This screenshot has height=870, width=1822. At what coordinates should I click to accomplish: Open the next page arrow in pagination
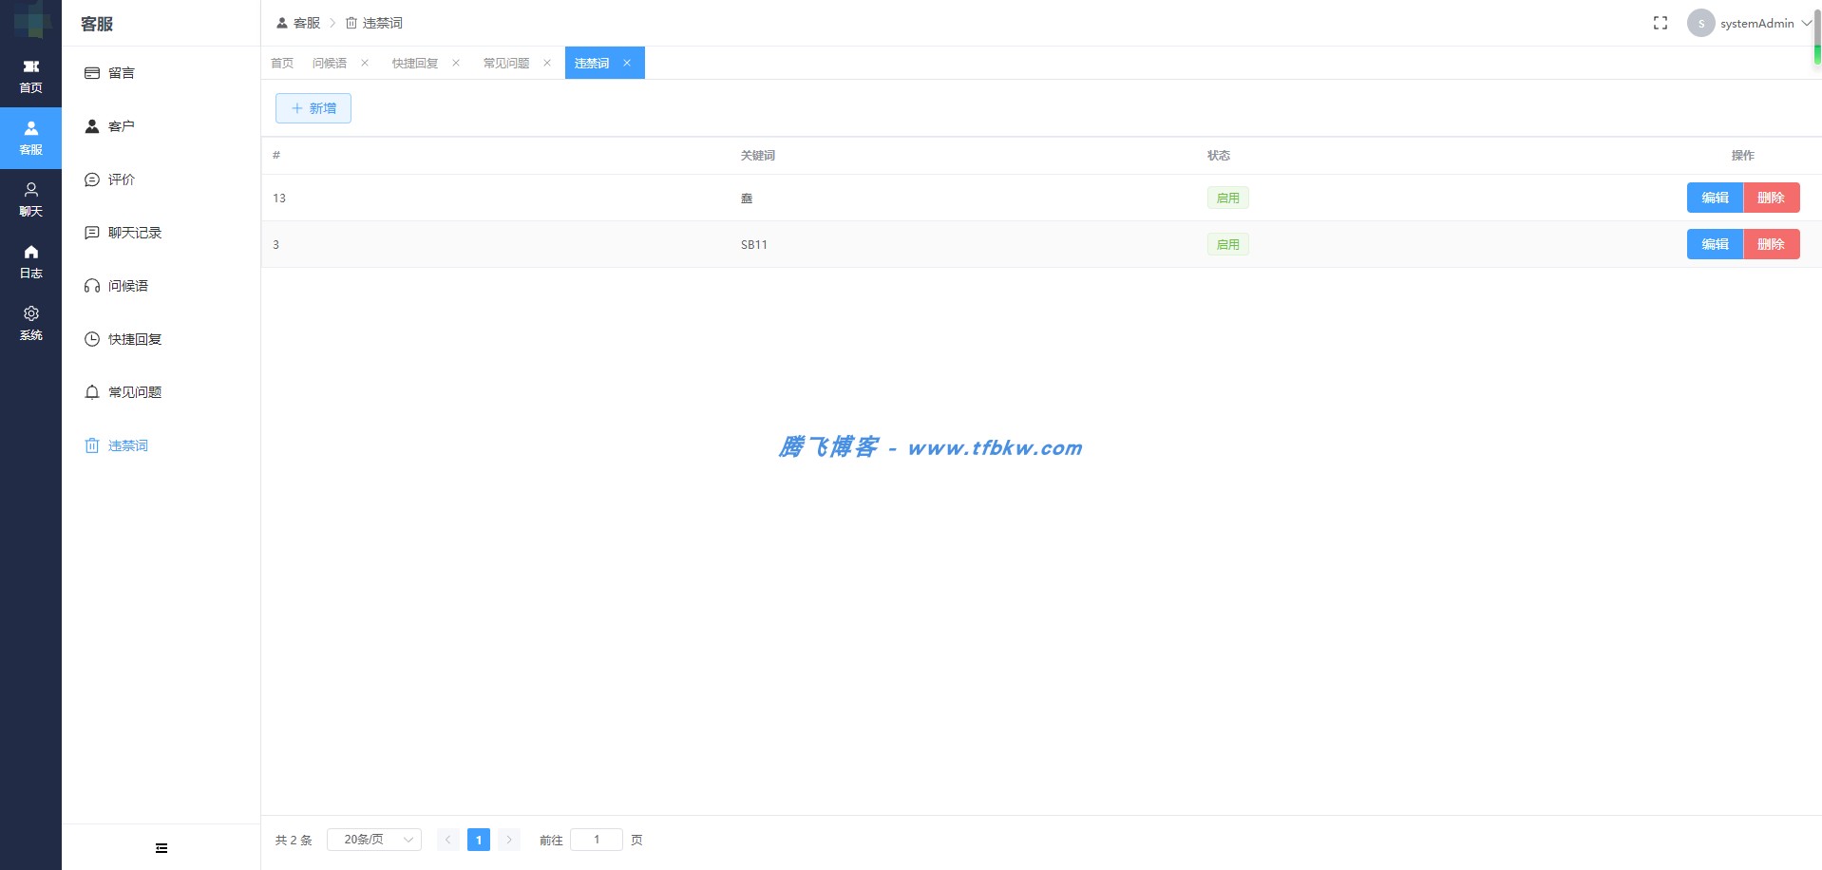[x=509, y=840]
